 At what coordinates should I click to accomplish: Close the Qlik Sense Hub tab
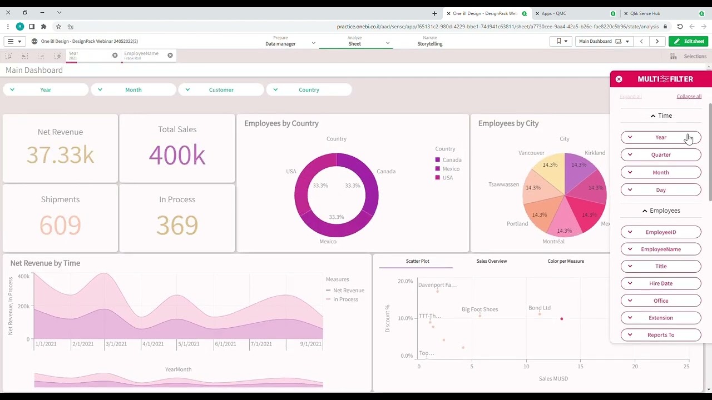pyautogui.click(x=625, y=13)
